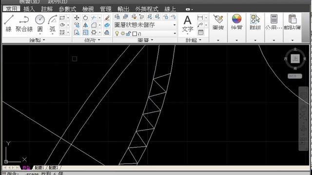Expand the 修改 (Modify) panel
Screen dimensions: 312x175
(x=92, y=40)
